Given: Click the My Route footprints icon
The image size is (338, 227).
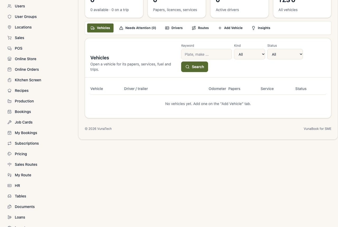Looking at the screenshot, I should 10,175.
